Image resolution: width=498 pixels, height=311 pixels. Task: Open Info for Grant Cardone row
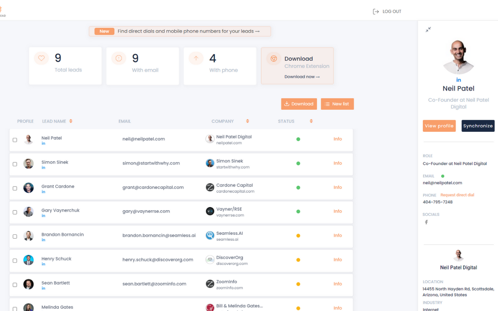pyautogui.click(x=338, y=187)
